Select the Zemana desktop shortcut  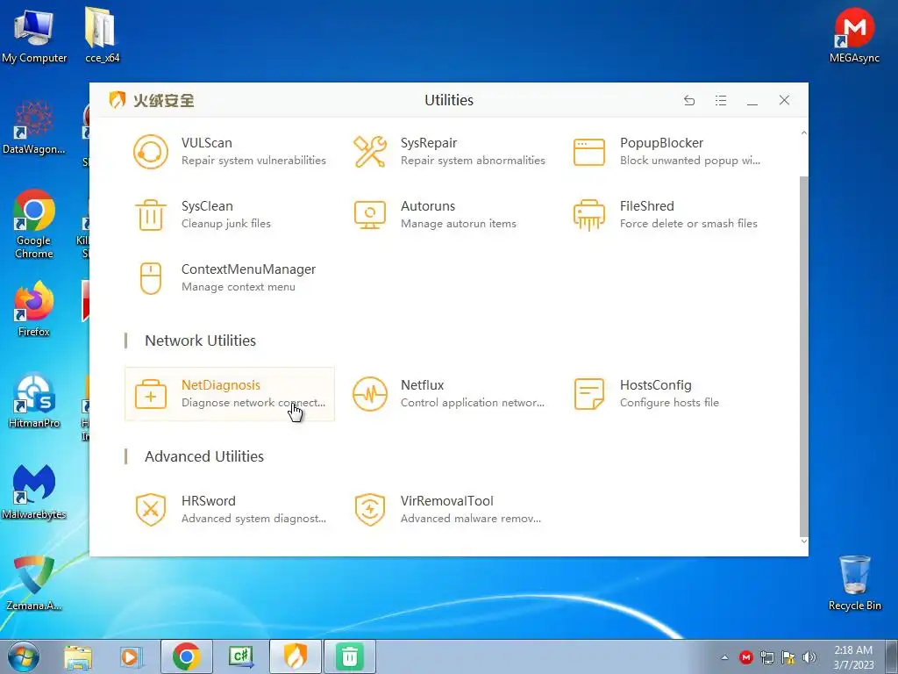click(x=34, y=583)
